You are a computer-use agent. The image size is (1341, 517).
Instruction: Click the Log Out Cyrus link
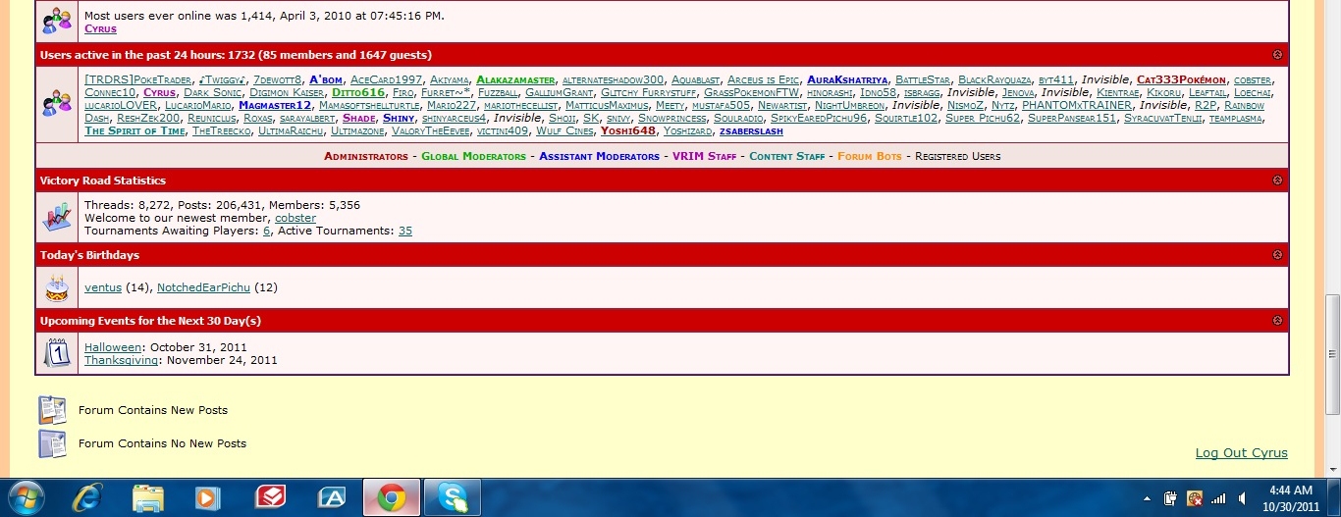[x=1241, y=452]
